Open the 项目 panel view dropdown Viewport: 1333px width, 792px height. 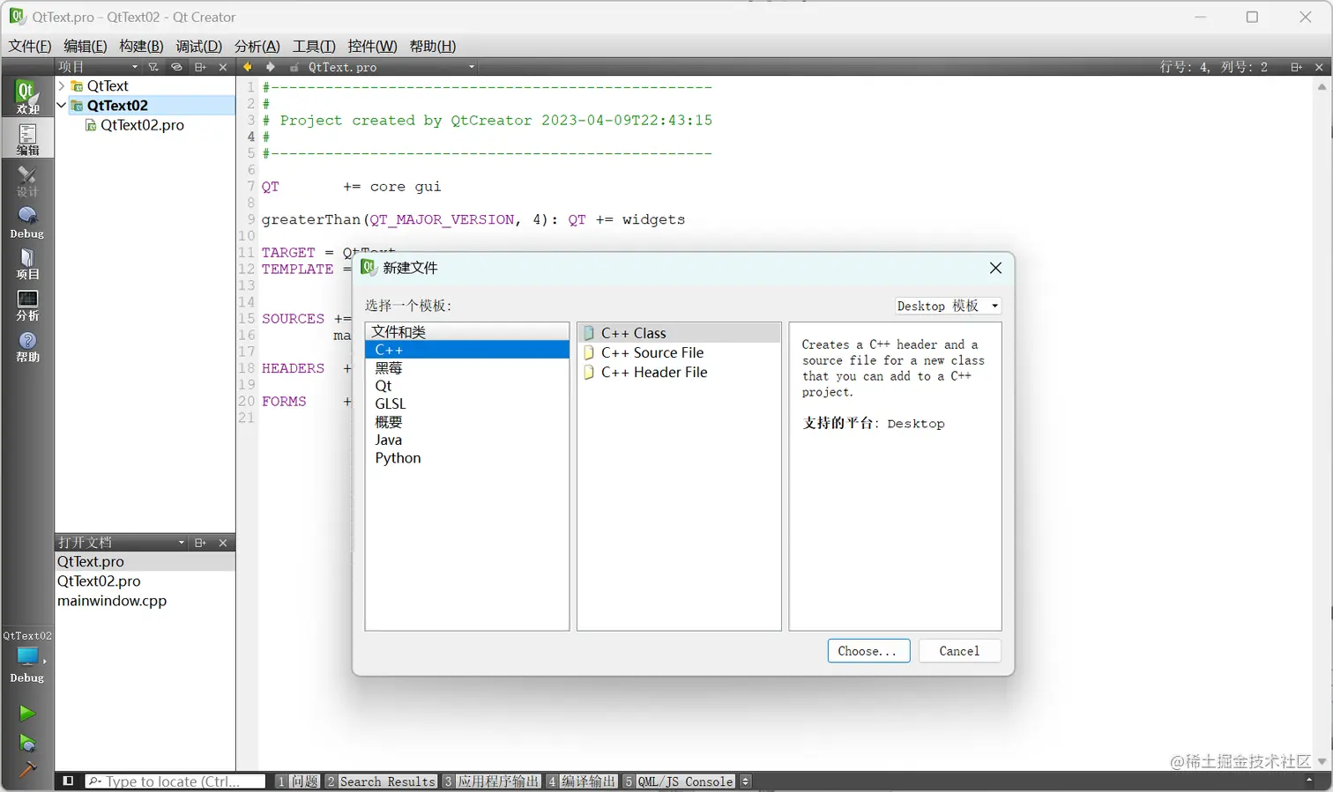[x=99, y=67]
